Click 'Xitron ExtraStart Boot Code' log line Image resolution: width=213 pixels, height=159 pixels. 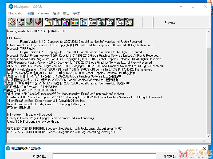tap(46, 101)
